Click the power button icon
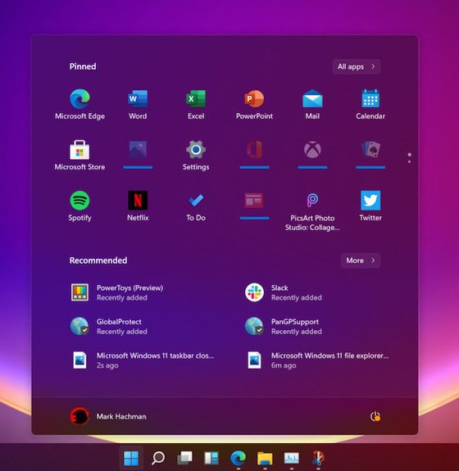Image resolution: width=459 pixels, height=471 pixels. point(375,417)
